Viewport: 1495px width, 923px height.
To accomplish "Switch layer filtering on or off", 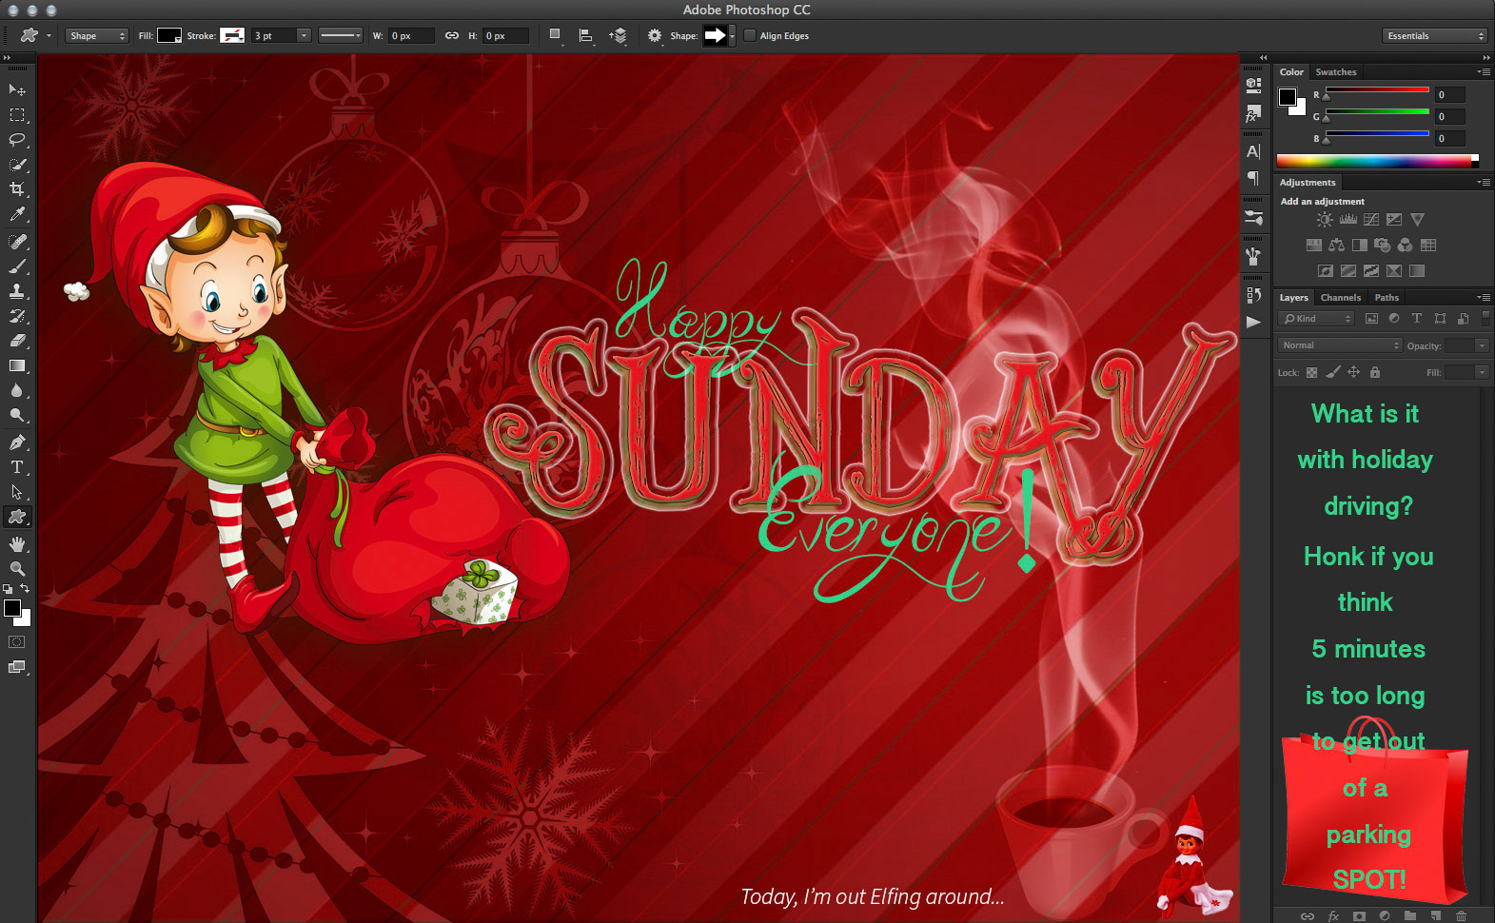I will [1485, 318].
